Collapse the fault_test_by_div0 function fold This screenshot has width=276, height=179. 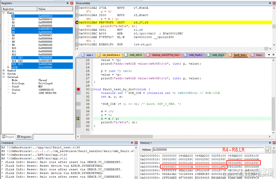[92, 89]
